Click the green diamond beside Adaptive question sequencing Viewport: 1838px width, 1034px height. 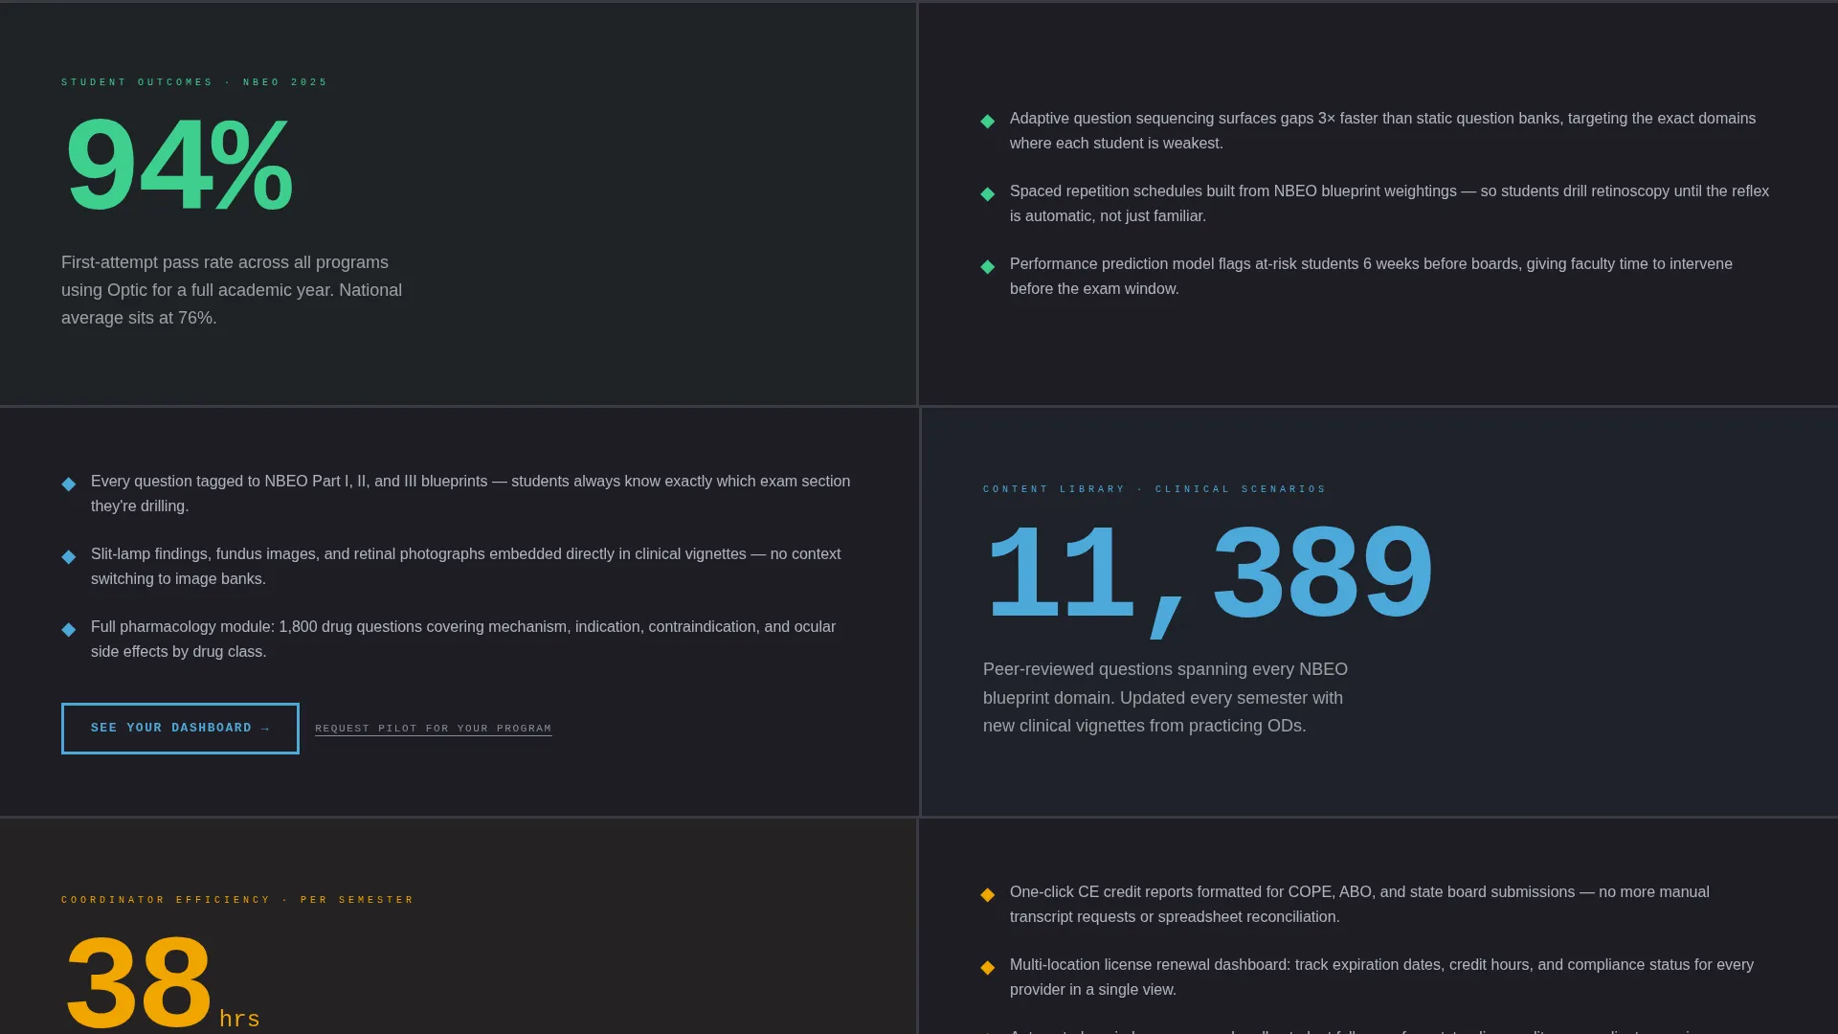click(988, 121)
